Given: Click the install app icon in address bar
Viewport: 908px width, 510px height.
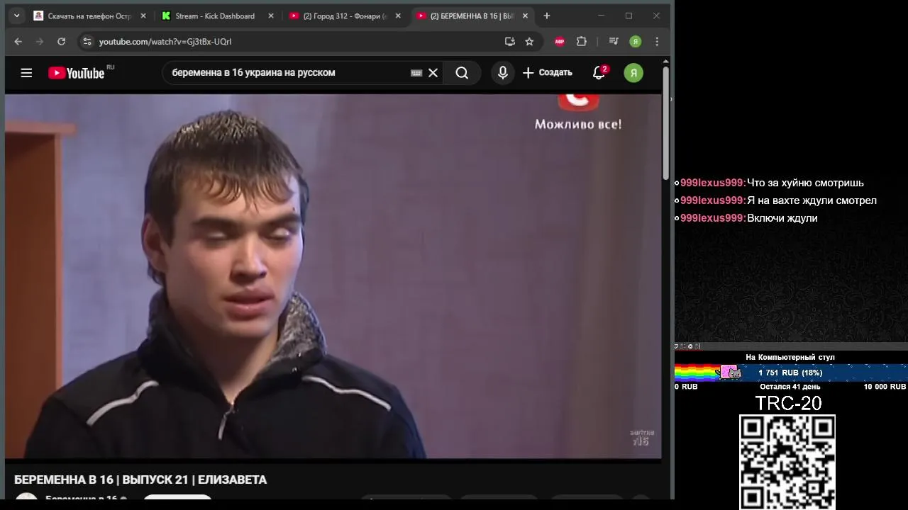Looking at the screenshot, I should [x=509, y=42].
